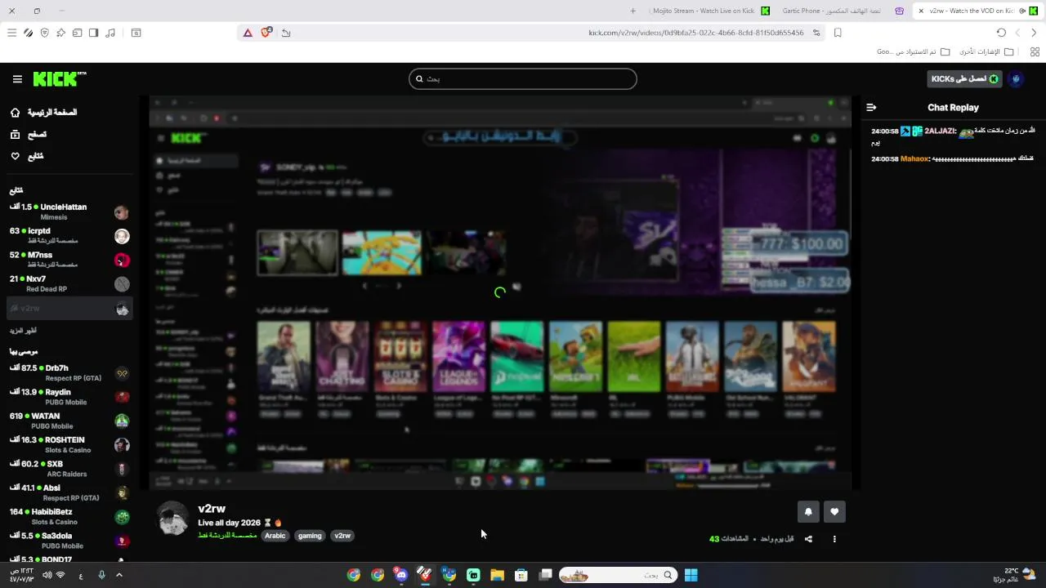The width and height of the screenshot is (1046, 588).
Task: Bookmark this page icon in address bar
Action: (x=838, y=33)
